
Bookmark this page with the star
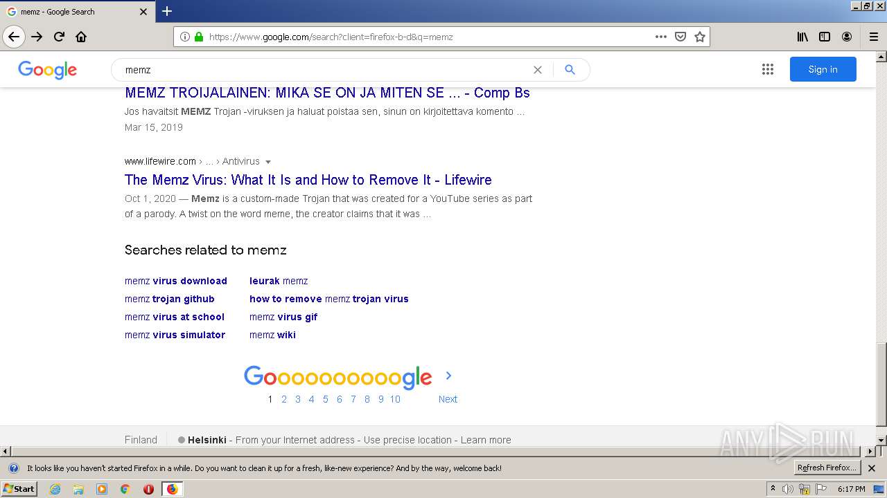[700, 37]
